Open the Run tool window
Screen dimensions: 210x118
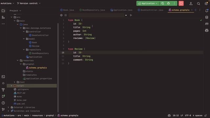pos(3,96)
